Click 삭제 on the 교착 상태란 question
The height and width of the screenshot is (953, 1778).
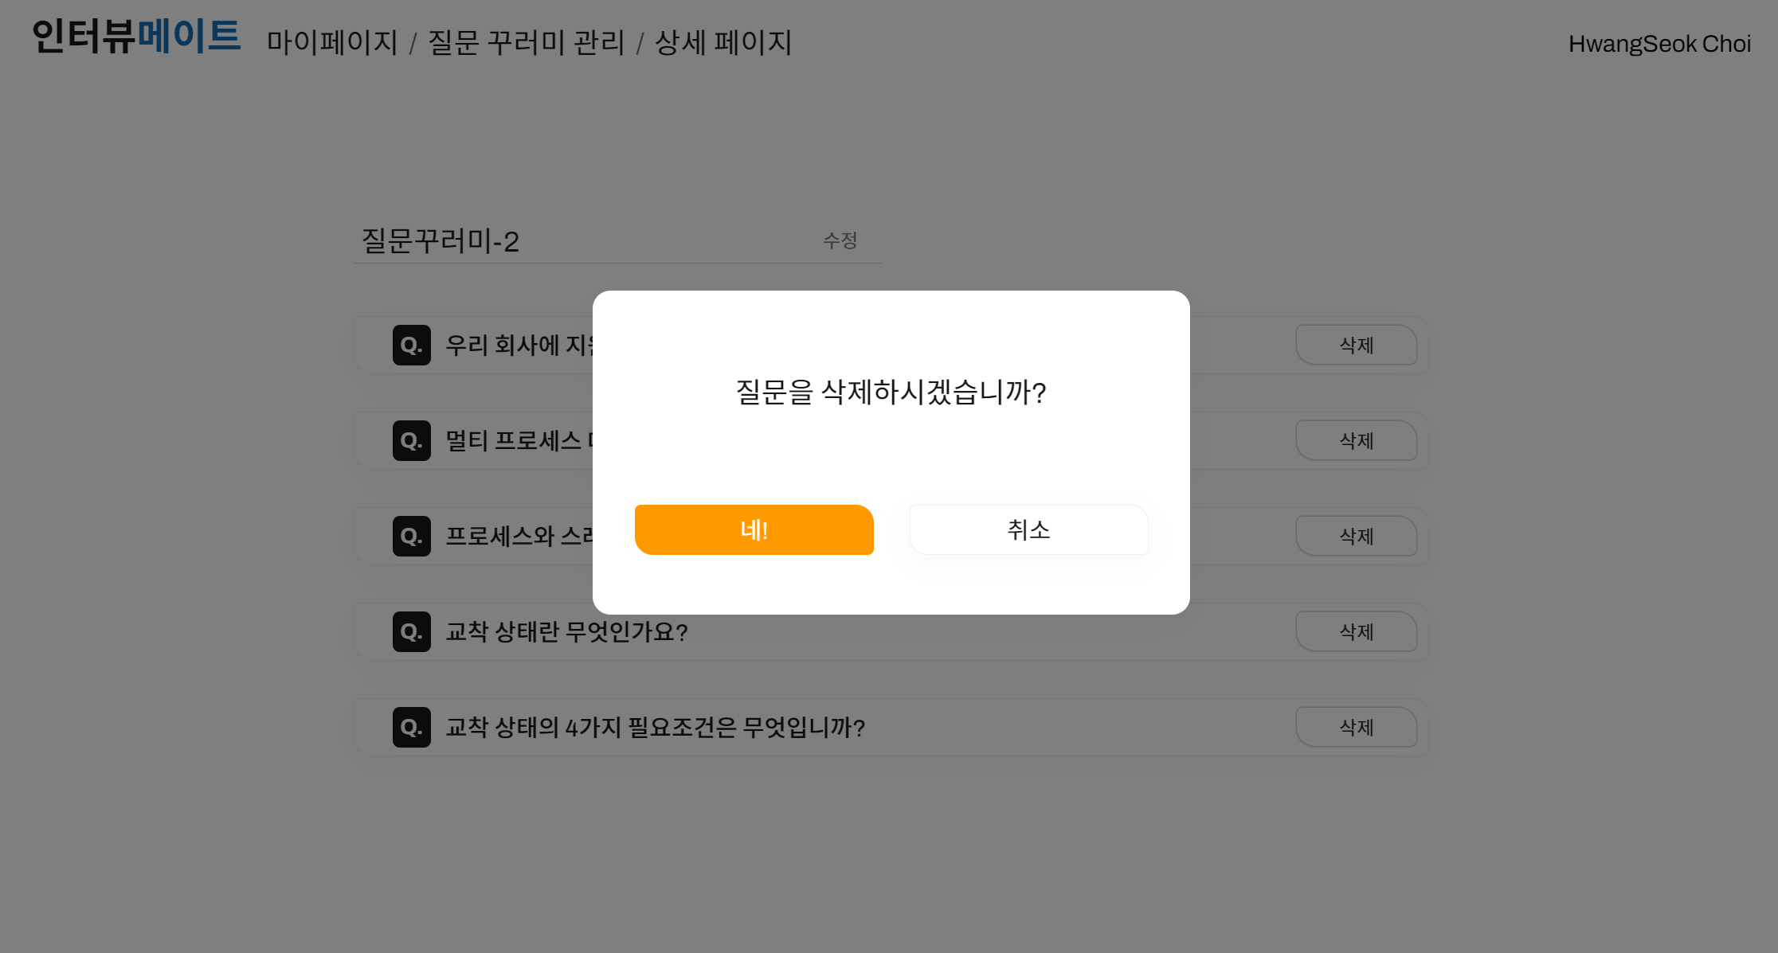(1356, 631)
